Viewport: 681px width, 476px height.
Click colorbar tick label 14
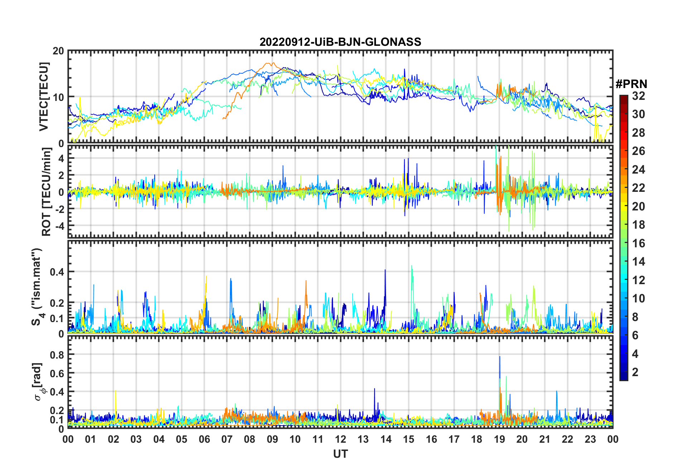click(x=638, y=262)
